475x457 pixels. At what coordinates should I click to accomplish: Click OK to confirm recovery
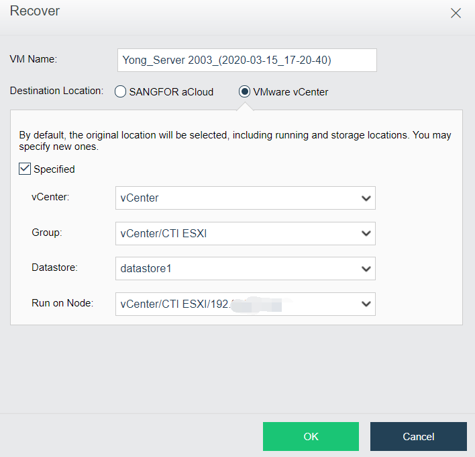pos(311,436)
